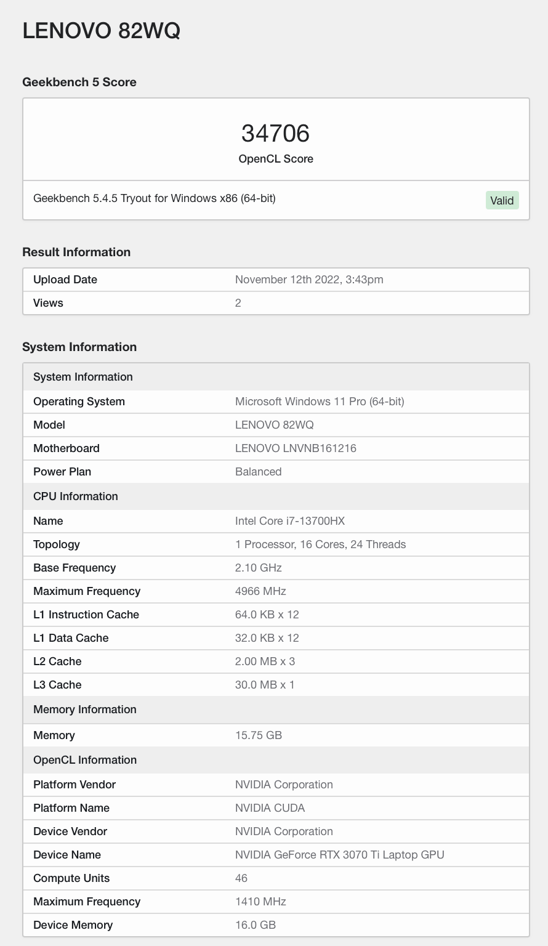Screen dimensions: 548x946
Task: Select L2 Cache value 2.00 MB x 3
Action: coord(265,661)
